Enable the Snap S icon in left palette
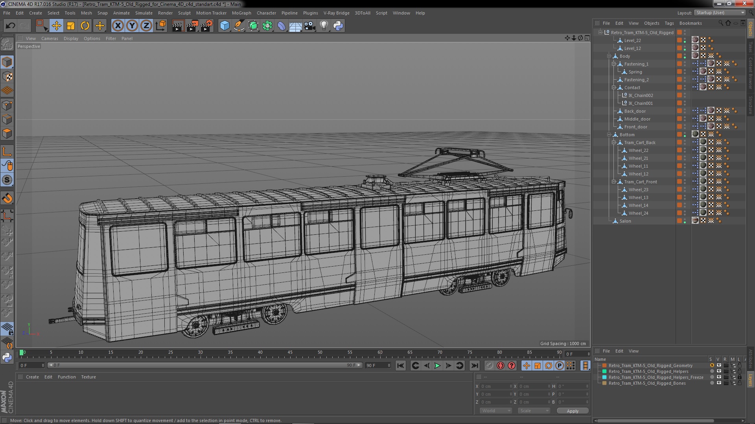The image size is (755, 424). 7,180
